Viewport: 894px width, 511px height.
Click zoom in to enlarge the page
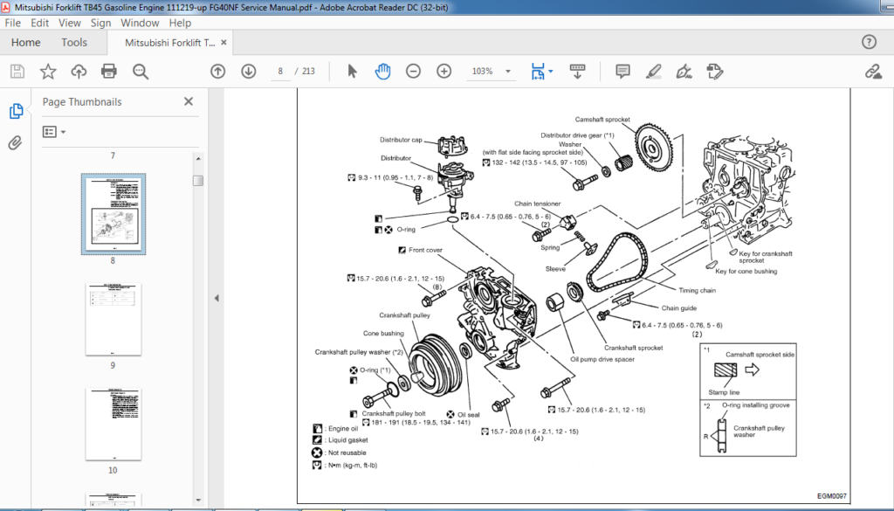444,71
